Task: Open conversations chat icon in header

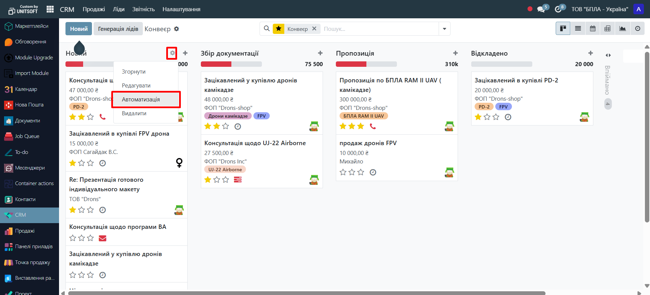Action: coord(541,9)
